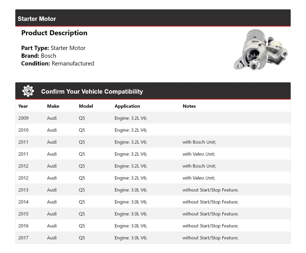306x253 pixels.
Task: Sort by the Year column header
Action: pos(23,106)
